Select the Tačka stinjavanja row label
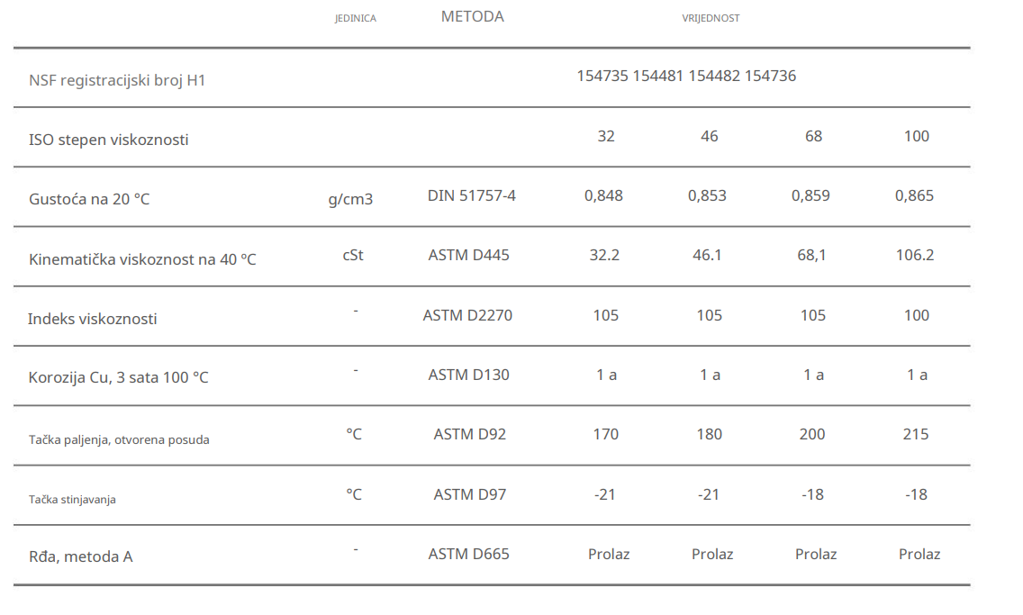Image resolution: width=1023 pixels, height=615 pixels. pyautogui.click(x=72, y=499)
